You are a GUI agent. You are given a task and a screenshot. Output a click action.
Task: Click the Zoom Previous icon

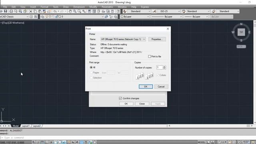[84, 11]
